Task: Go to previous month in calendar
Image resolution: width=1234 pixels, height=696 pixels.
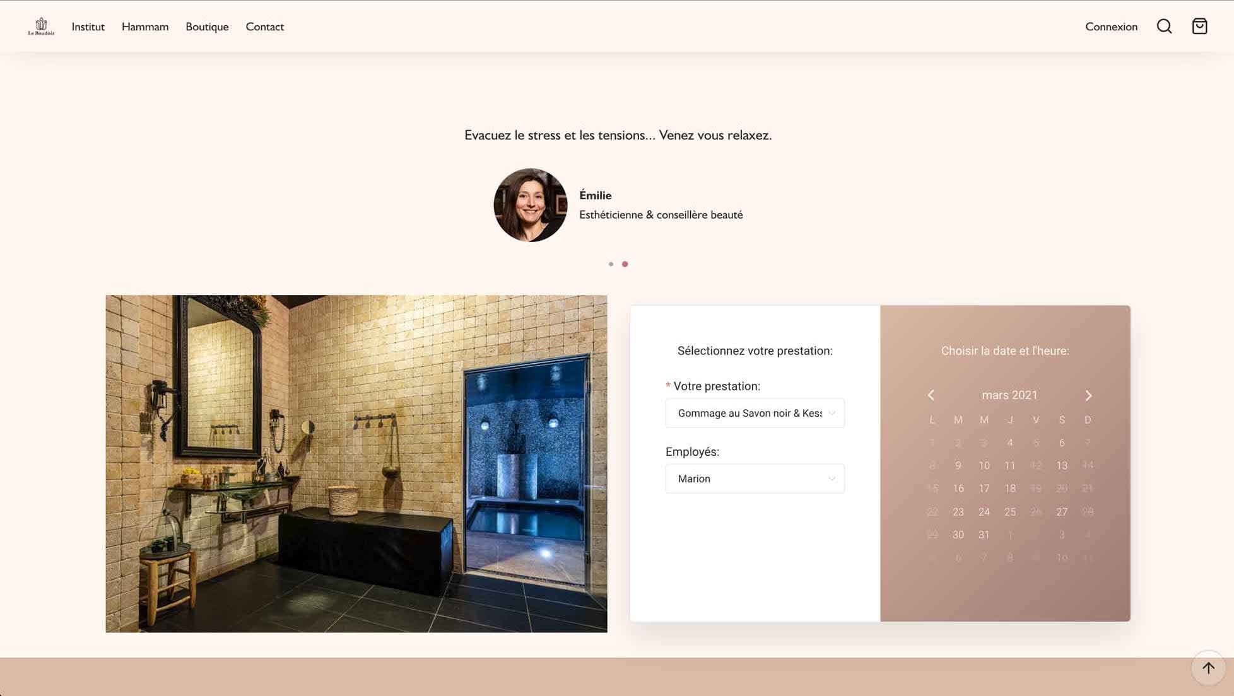Action: pos(931,395)
